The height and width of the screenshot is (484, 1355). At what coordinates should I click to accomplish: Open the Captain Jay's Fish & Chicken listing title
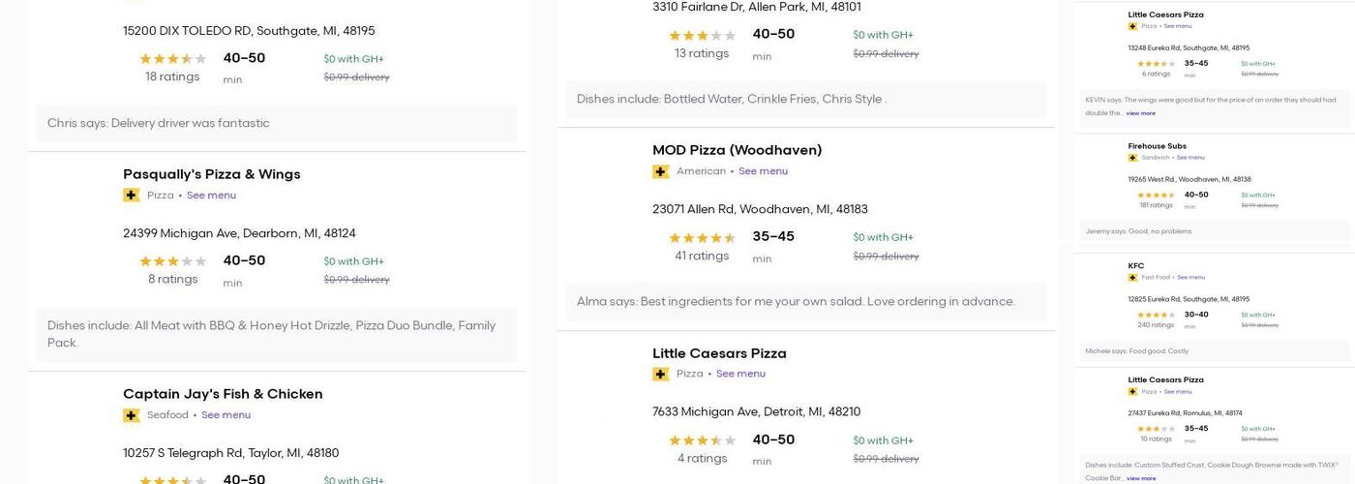(x=223, y=394)
